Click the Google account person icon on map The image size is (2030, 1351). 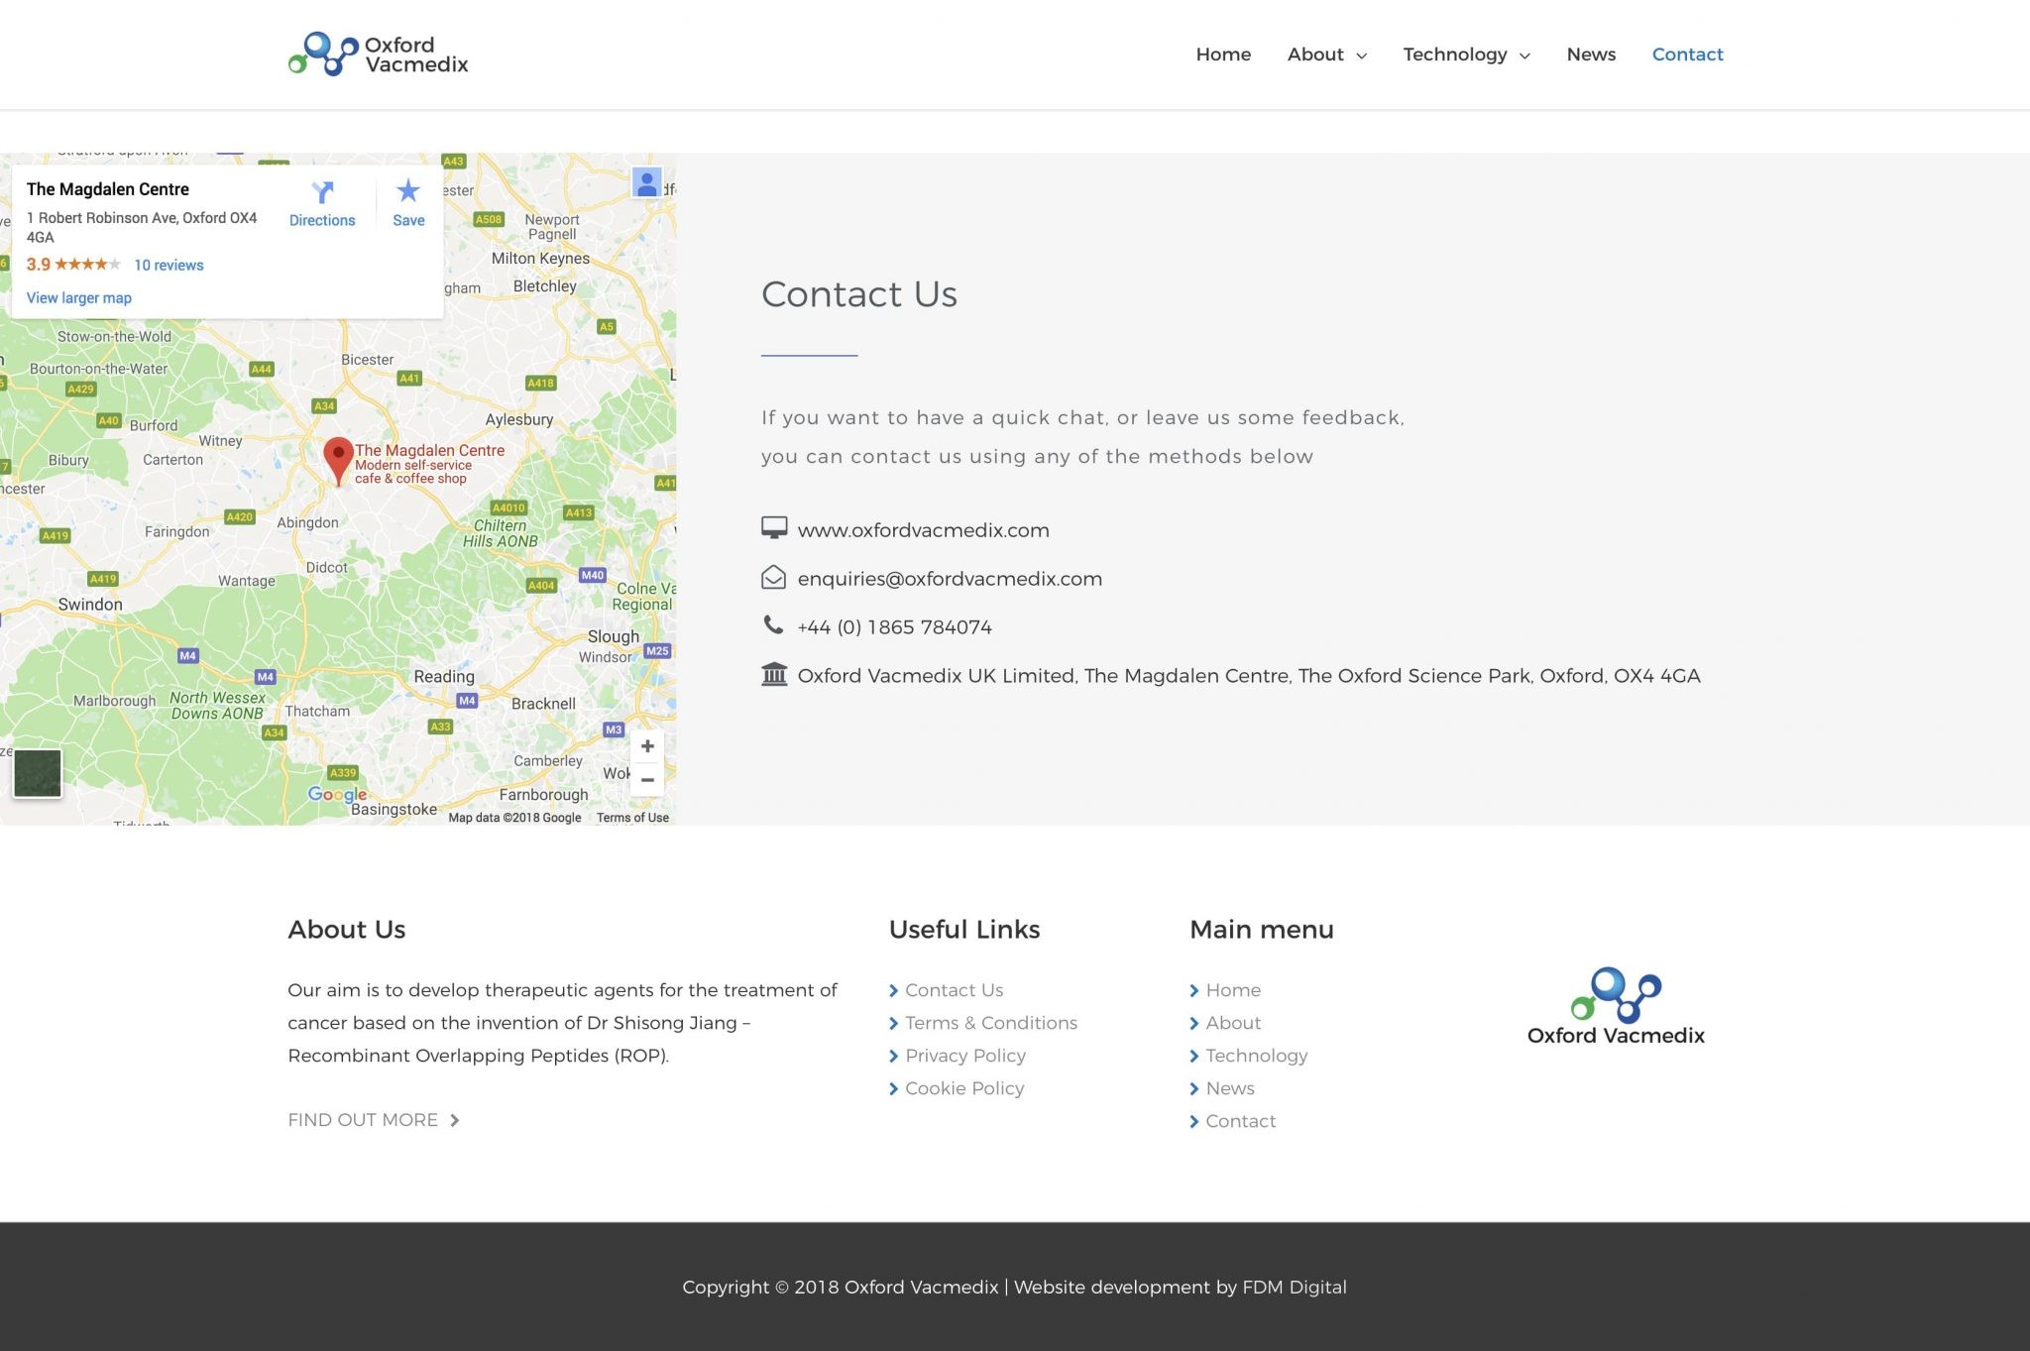pyautogui.click(x=646, y=183)
